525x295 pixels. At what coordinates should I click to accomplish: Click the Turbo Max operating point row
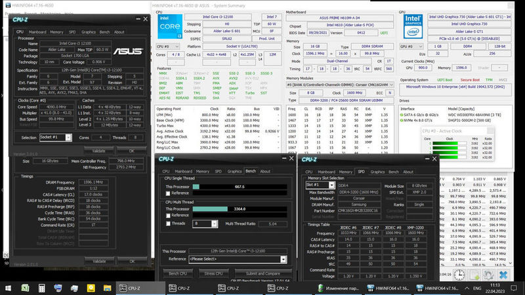pos(218,126)
